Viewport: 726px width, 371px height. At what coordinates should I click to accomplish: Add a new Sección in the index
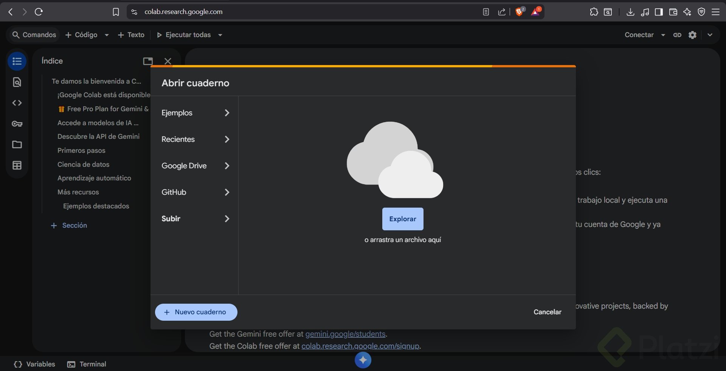point(69,225)
